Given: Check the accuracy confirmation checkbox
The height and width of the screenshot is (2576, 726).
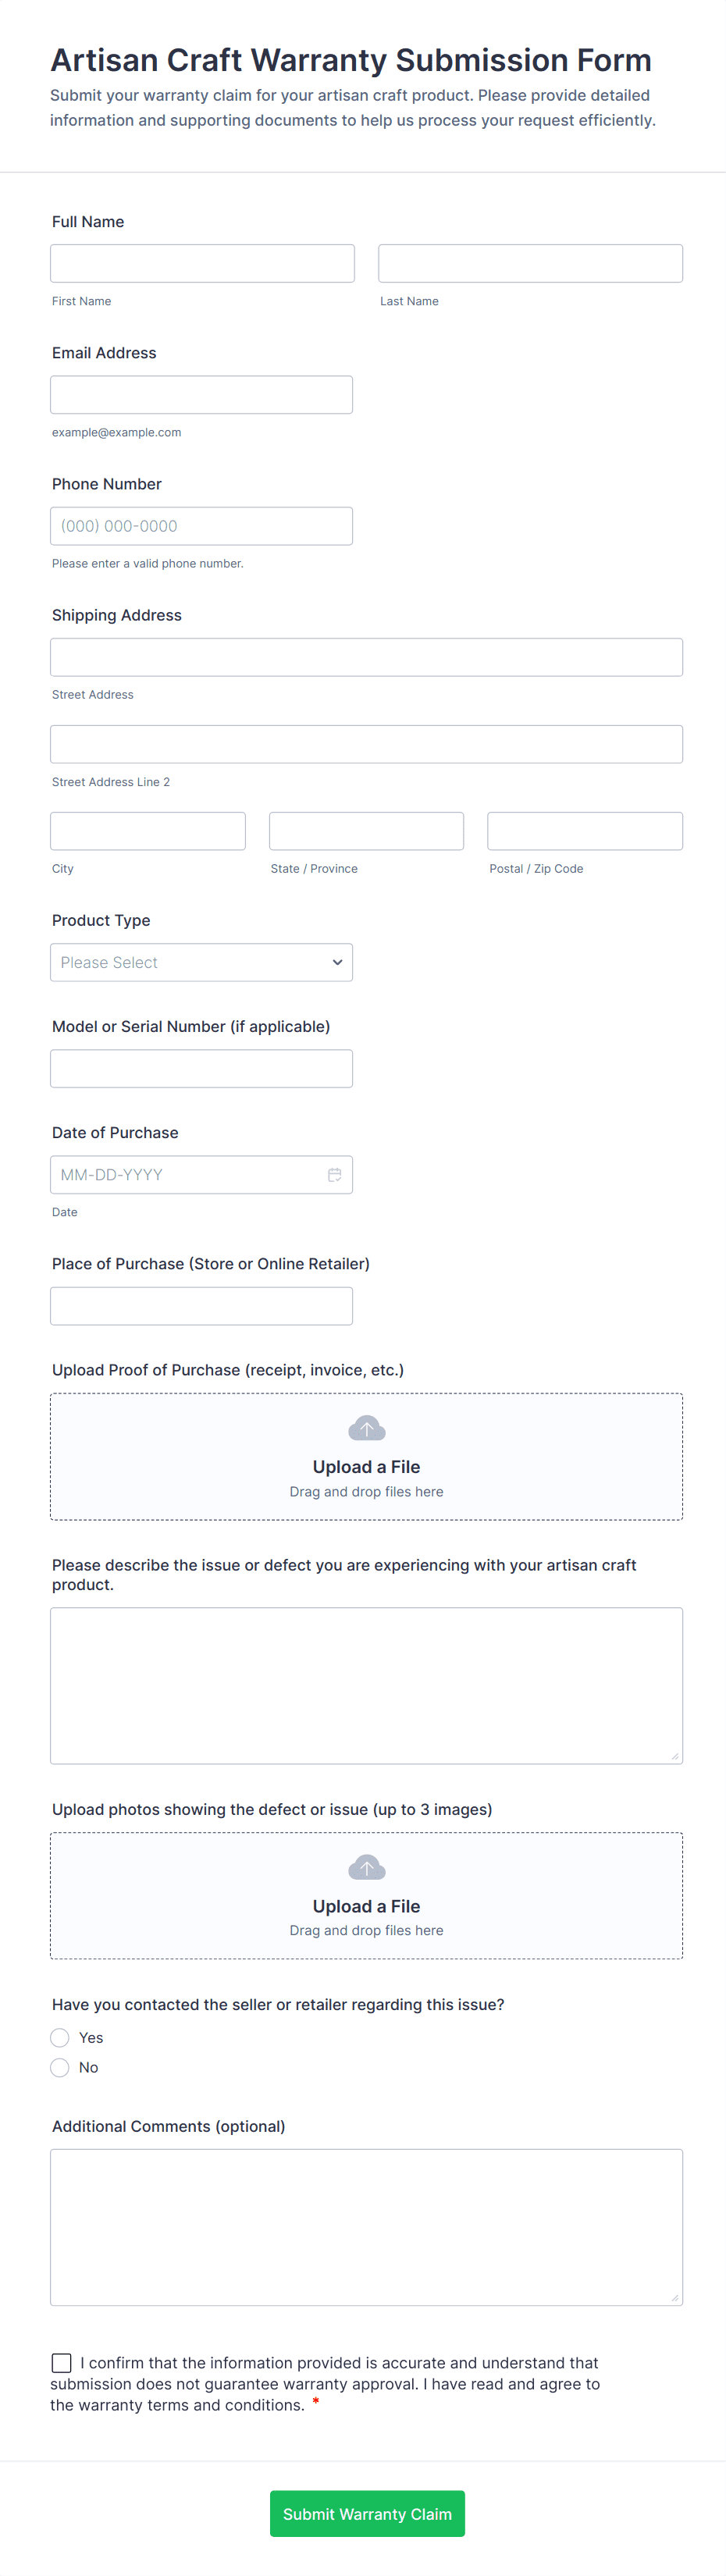Looking at the screenshot, I should tap(62, 2363).
